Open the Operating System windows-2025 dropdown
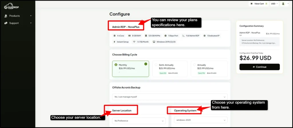This screenshot has width=293, height=128. click(201, 120)
